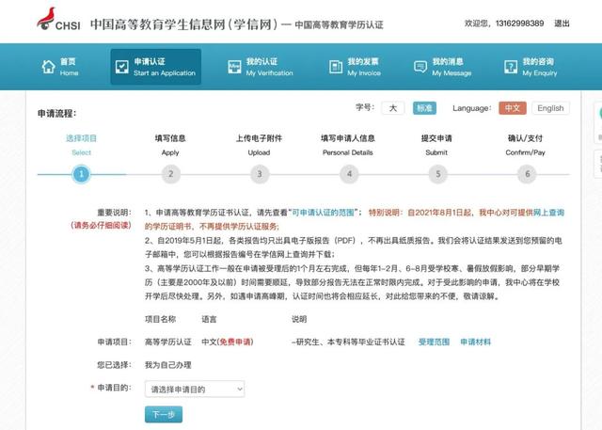Switch language to English
The height and width of the screenshot is (430, 602).
[x=550, y=108]
